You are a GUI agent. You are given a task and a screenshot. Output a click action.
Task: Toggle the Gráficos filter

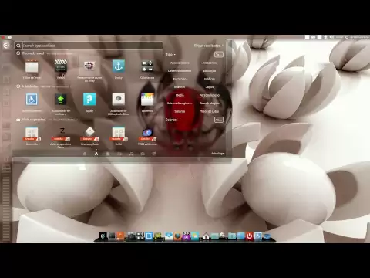(210, 79)
